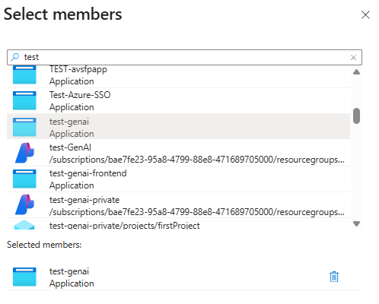The width and height of the screenshot is (379, 304).
Task: Click Application label under test-genai-frontend
Action: (x=72, y=185)
